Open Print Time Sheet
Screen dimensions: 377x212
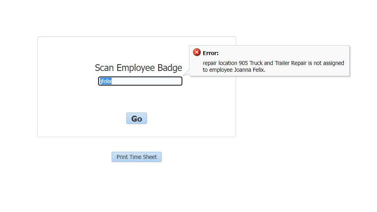pos(137,157)
